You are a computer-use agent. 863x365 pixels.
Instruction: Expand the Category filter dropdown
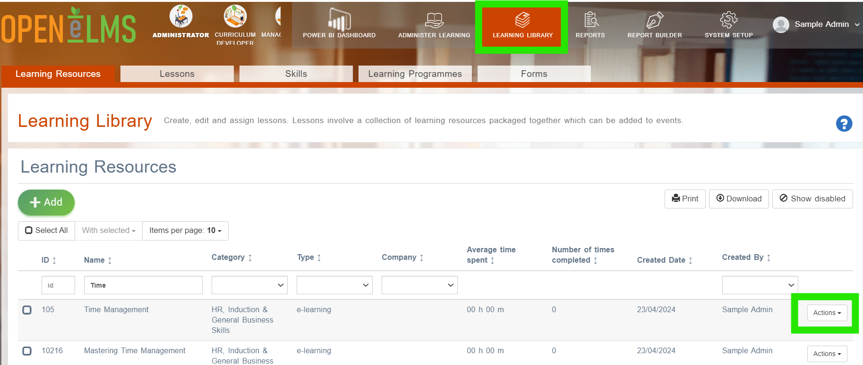point(249,285)
